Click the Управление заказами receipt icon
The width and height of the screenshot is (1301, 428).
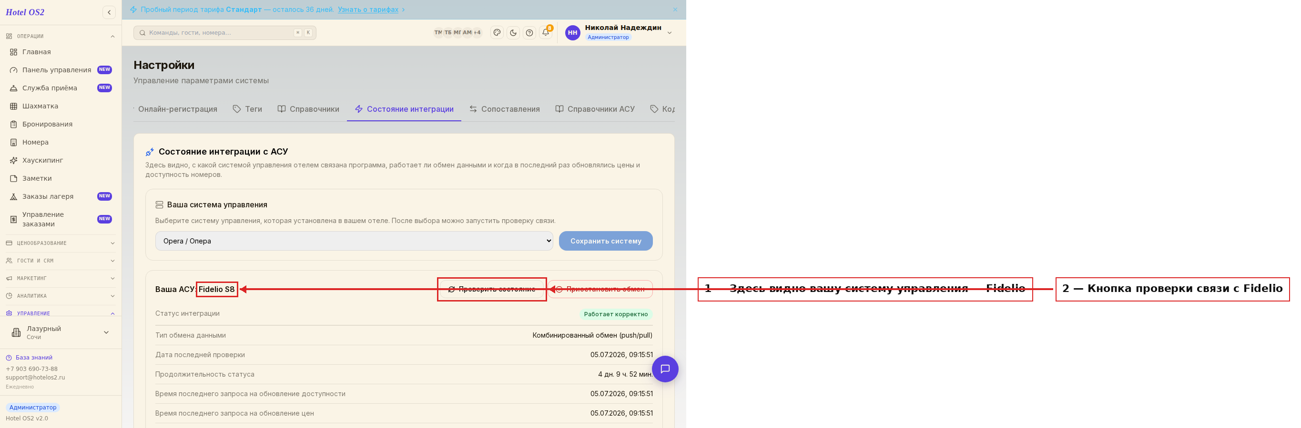coord(14,219)
